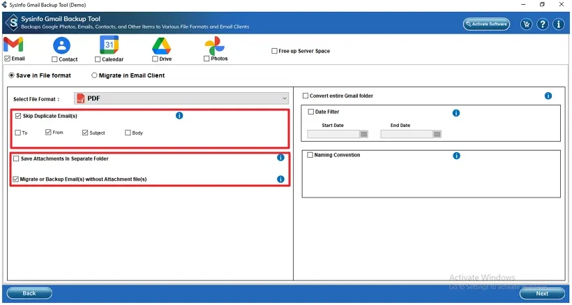Screen dimensions: 572x305
Task: Uncheck Migrate or Backup without Attachment files
Action: tap(15, 179)
